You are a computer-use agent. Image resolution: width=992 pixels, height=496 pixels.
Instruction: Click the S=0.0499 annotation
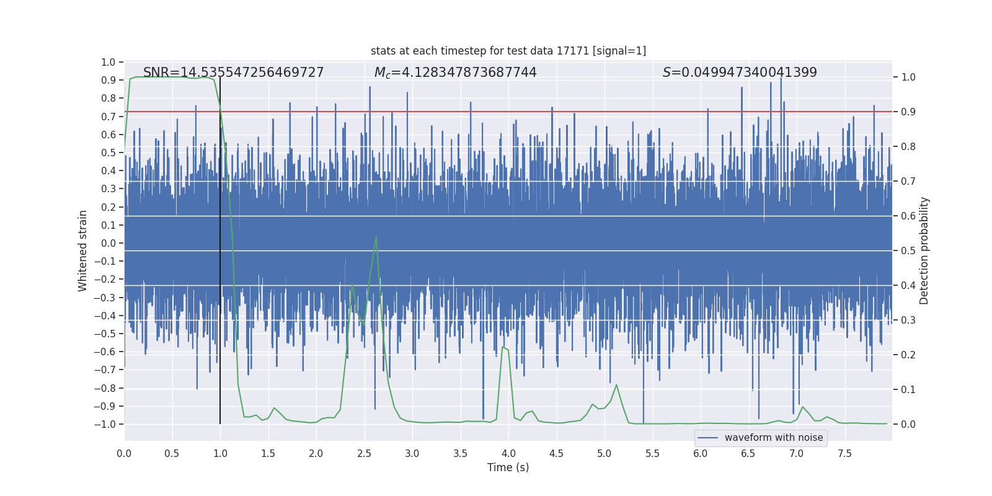740,73
